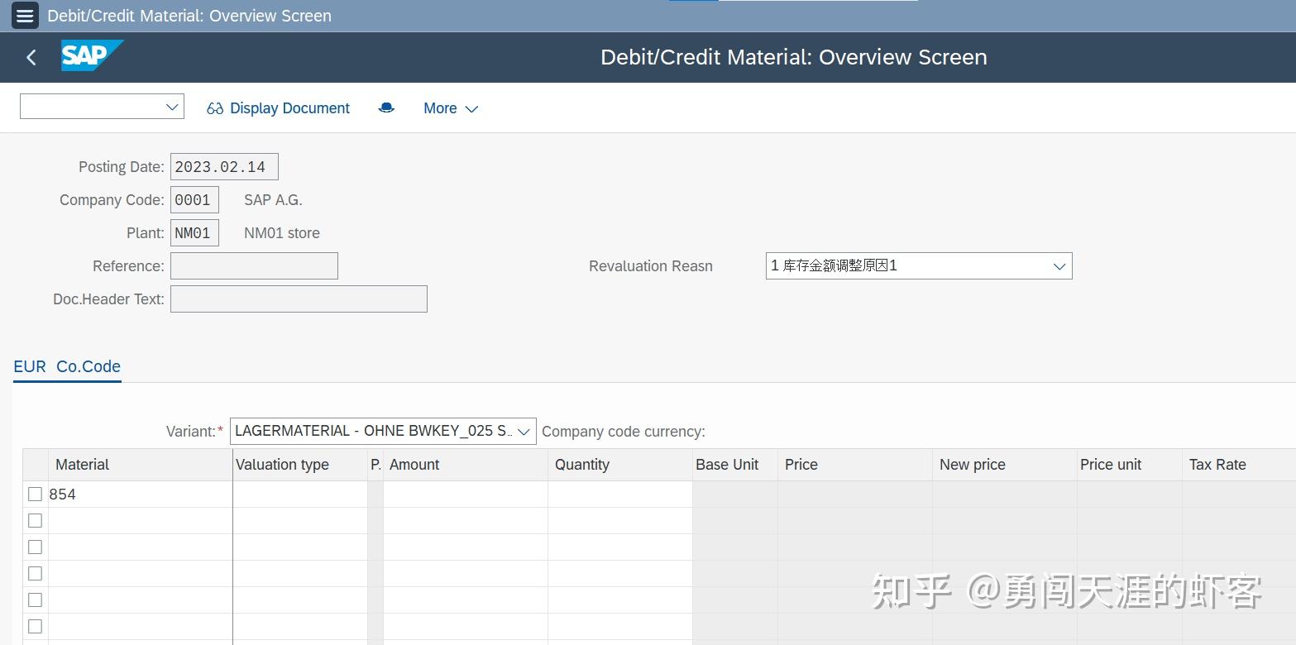1296x645 pixels.
Task: Expand the Revaluation Reason dropdown
Action: [1059, 266]
